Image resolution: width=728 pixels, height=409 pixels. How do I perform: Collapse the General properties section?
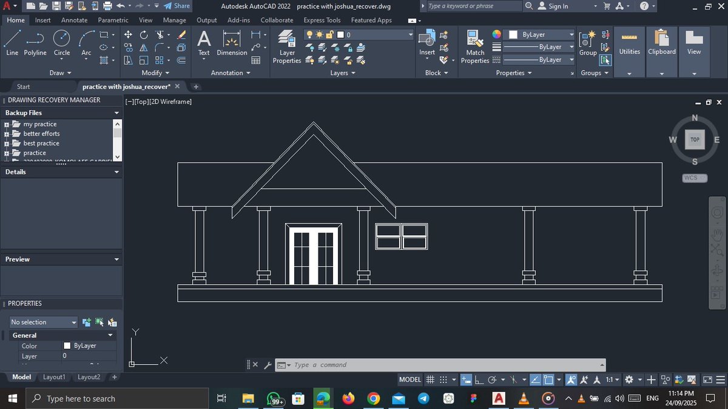(x=110, y=335)
